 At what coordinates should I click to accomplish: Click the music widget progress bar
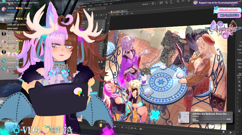pyautogui.click(x=211, y=121)
